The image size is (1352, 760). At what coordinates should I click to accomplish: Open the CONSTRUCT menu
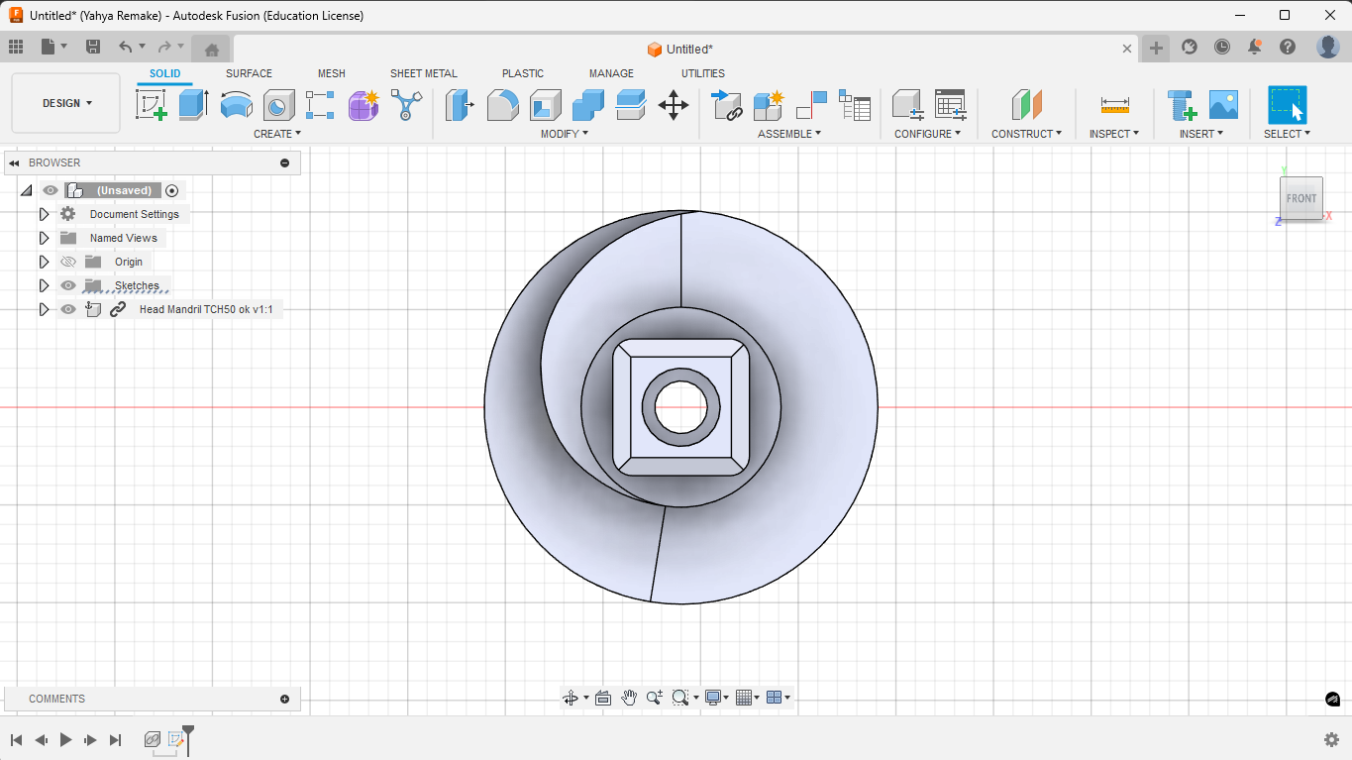(x=1026, y=134)
